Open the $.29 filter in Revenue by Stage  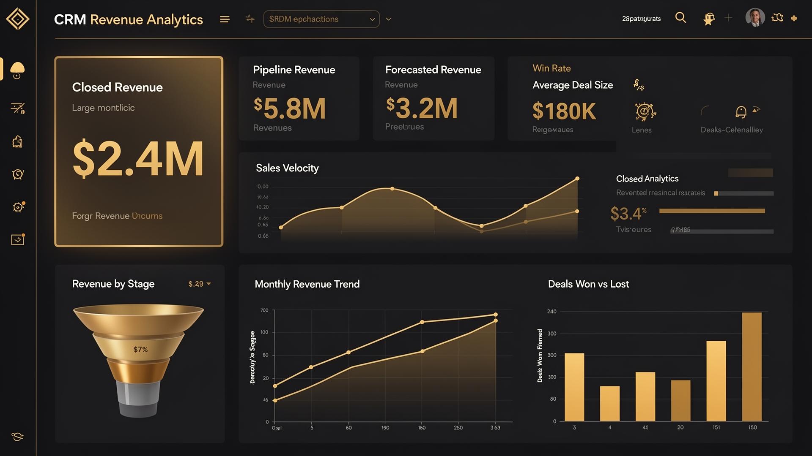tap(200, 284)
